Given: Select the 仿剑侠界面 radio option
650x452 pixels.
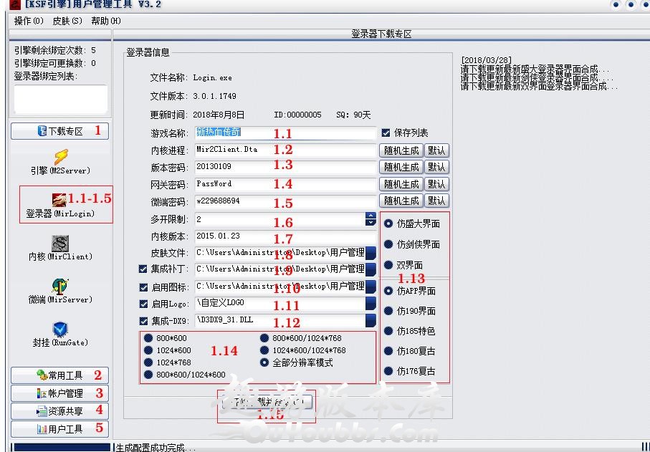Looking at the screenshot, I should [x=388, y=244].
